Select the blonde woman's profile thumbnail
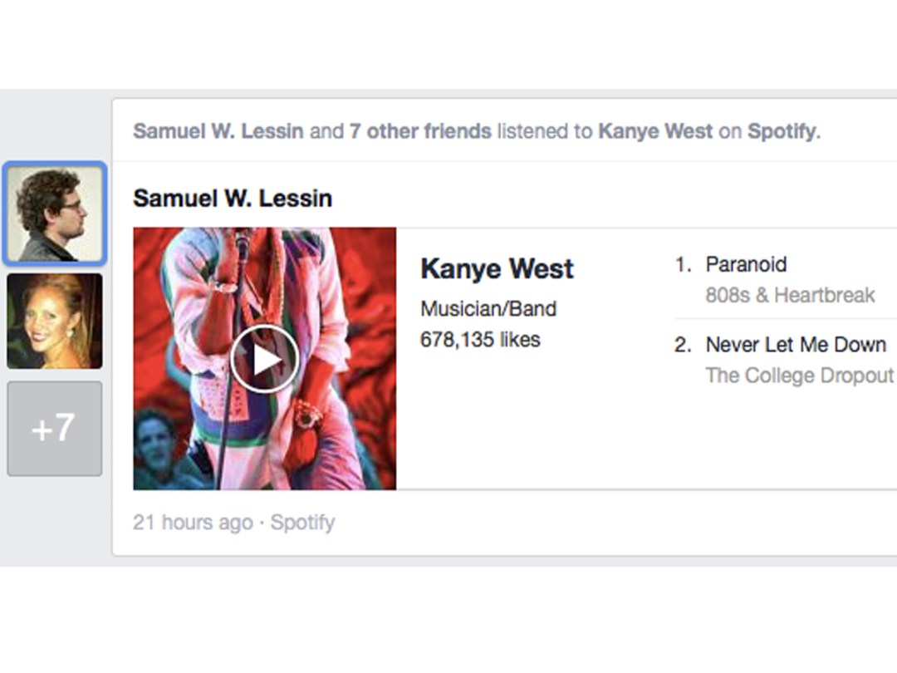897x673 pixels. (55, 321)
